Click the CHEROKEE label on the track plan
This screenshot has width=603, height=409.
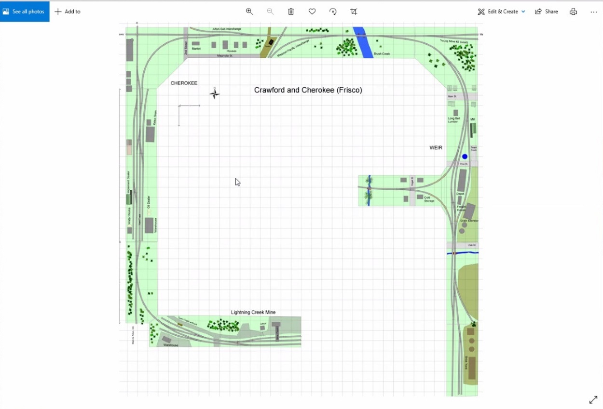click(x=184, y=83)
